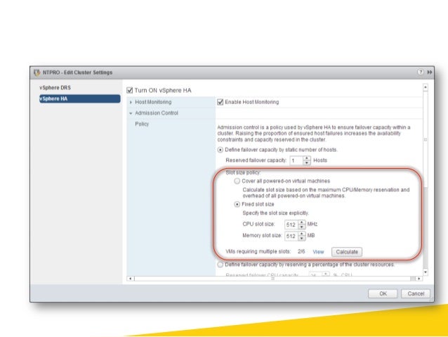The width and height of the screenshot is (448, 337).
Task: Click the CPU slot size input field
Action: coord(291,224)
